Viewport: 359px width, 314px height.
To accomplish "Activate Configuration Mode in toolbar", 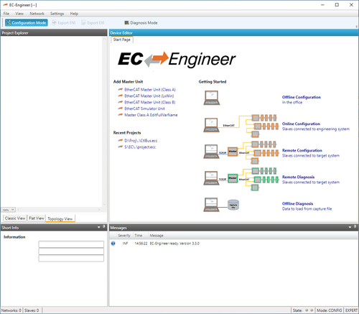I will click(27, 23).
